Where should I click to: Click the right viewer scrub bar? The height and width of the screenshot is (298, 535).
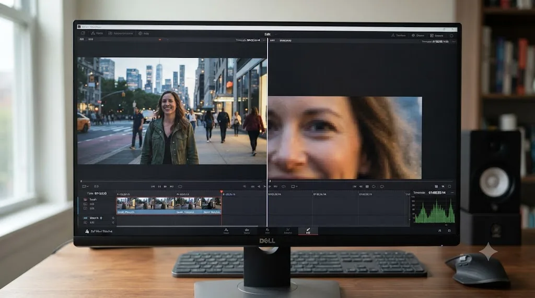tap(361, 181)
